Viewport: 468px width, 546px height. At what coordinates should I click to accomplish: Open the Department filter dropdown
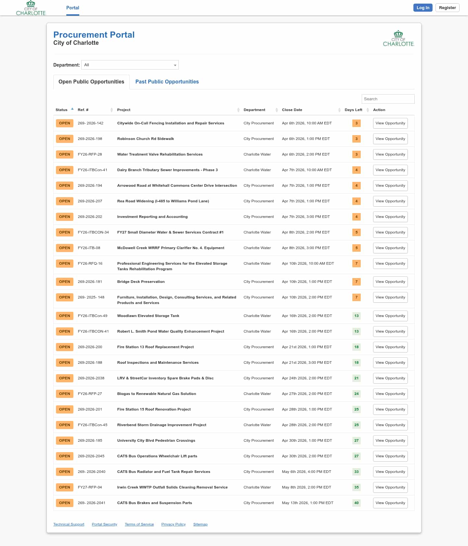(130, 65)
